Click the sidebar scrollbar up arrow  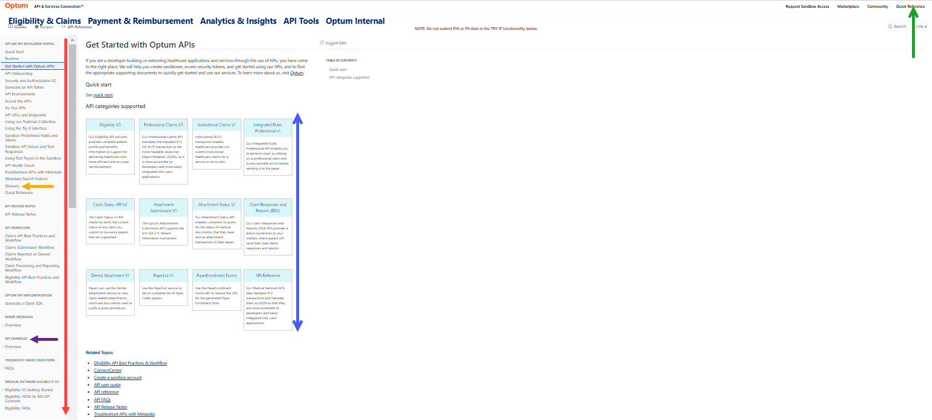pyautogui.click(x=72, y=40)
